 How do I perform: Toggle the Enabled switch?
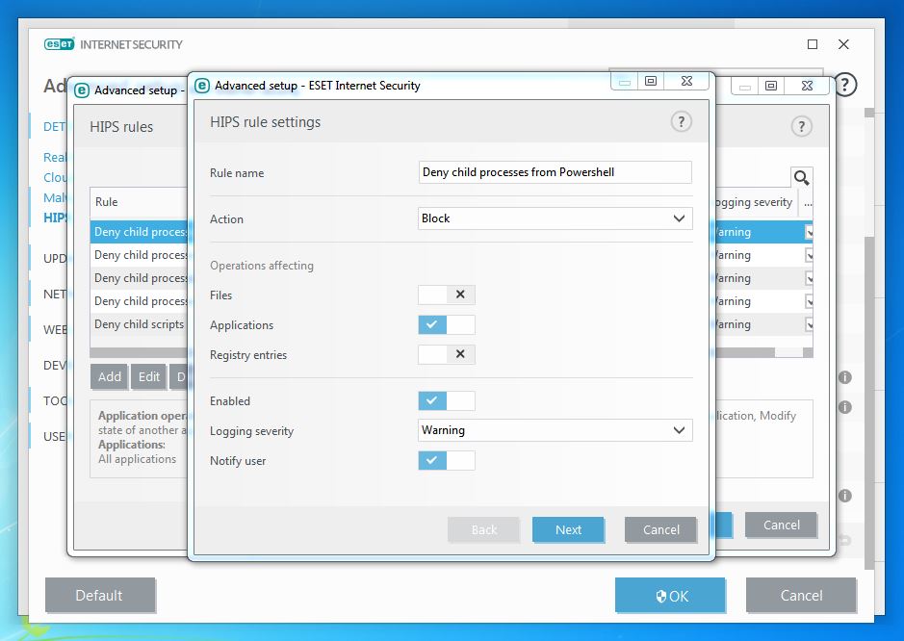(447, 400)
